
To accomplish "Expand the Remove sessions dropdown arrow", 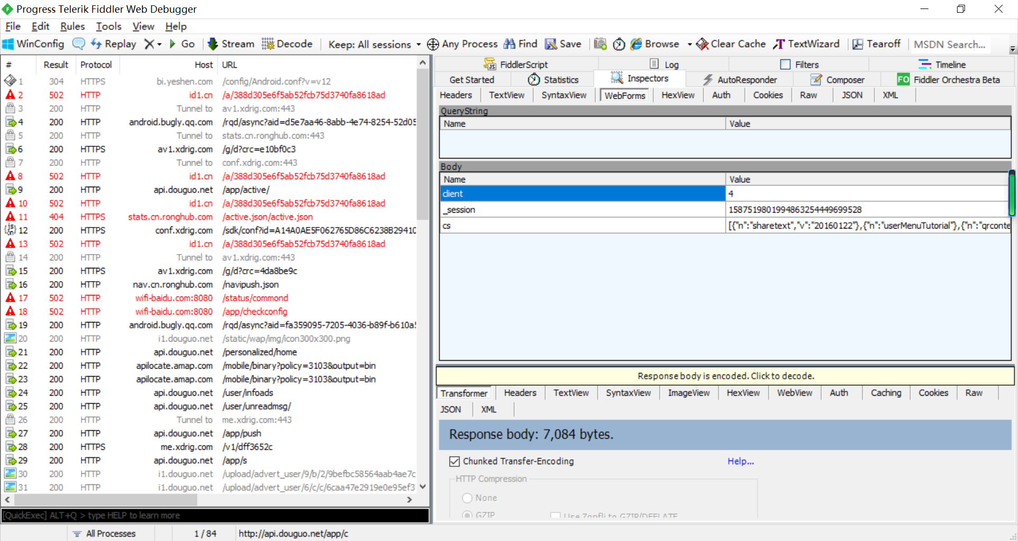I will pyautogui.click(x=159, y=45).
